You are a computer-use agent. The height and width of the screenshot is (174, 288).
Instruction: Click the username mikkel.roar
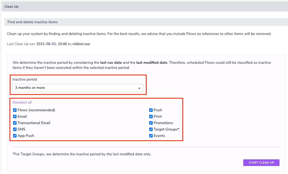tap(81, 44)
